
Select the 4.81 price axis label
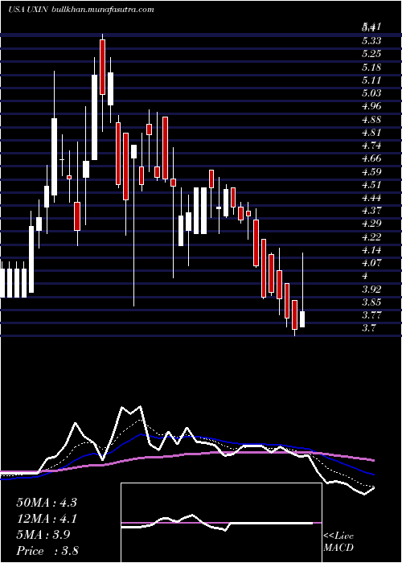coord(371,133)
